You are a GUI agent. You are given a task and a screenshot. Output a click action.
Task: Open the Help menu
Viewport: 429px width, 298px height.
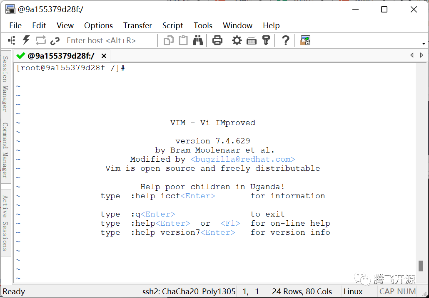[272, 26]
